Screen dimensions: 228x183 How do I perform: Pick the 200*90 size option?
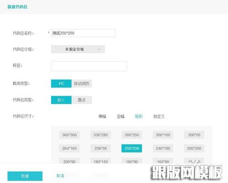click(69, 161)
